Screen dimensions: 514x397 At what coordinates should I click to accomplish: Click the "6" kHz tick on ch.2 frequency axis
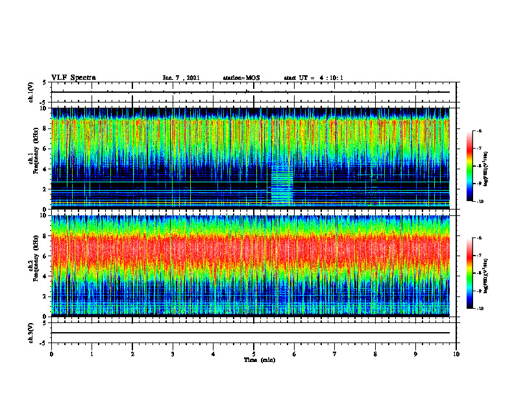45,256
